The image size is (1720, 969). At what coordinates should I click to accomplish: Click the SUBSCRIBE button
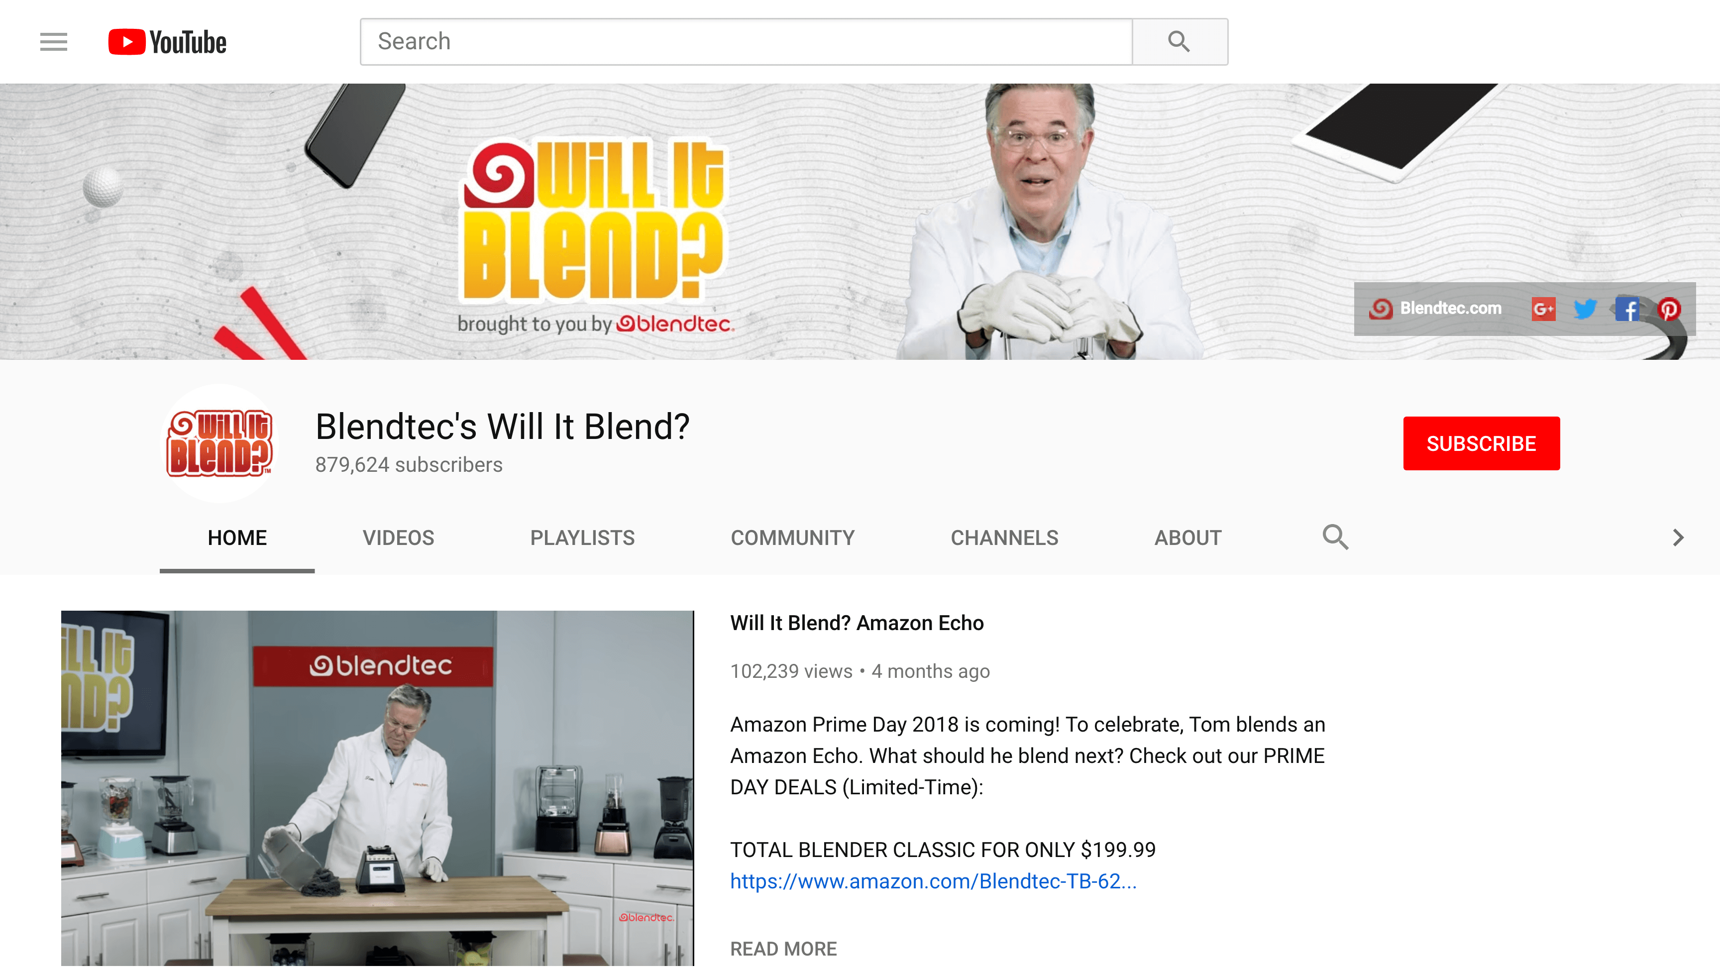1481,443
